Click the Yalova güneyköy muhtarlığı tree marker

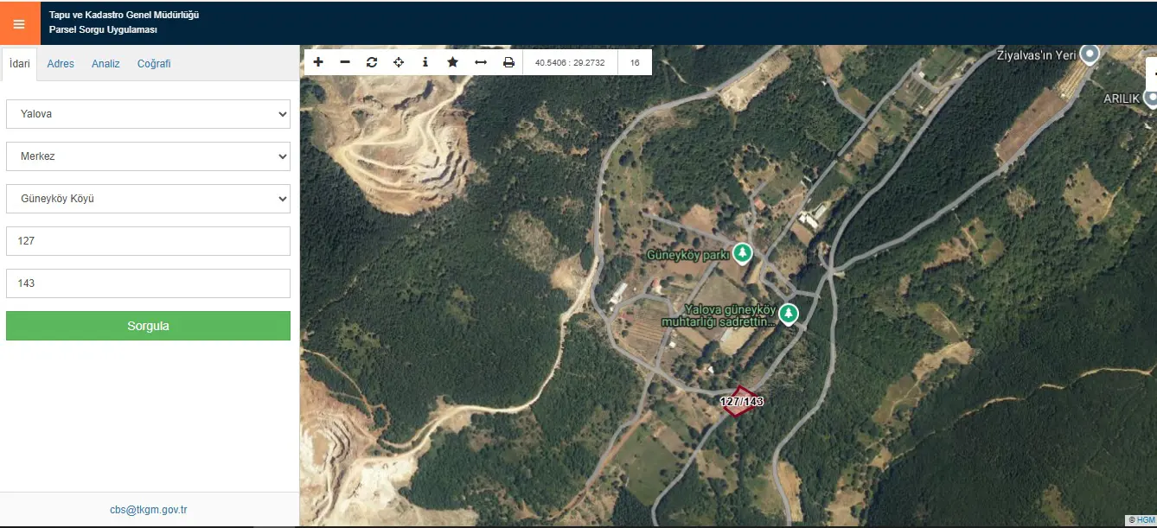(x=788, y=314)
